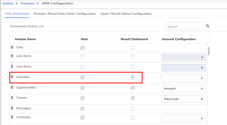Click the Messages row drag handle

pyautogui.click(x=12, y=108)
